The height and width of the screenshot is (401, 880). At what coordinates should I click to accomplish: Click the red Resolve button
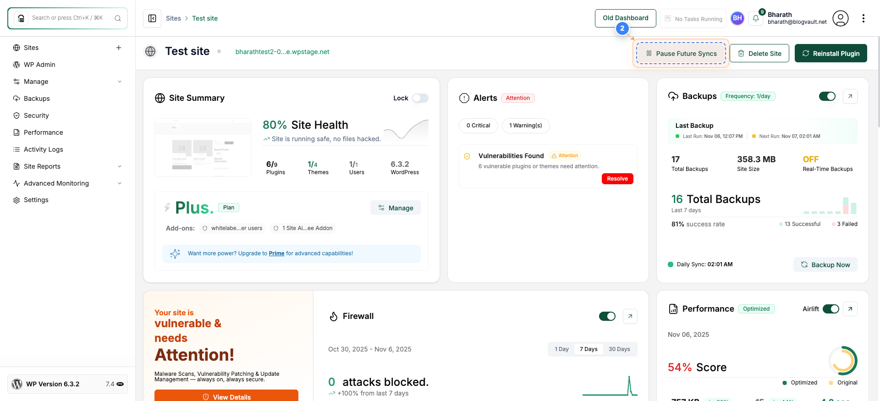click(x=617, y=179)
